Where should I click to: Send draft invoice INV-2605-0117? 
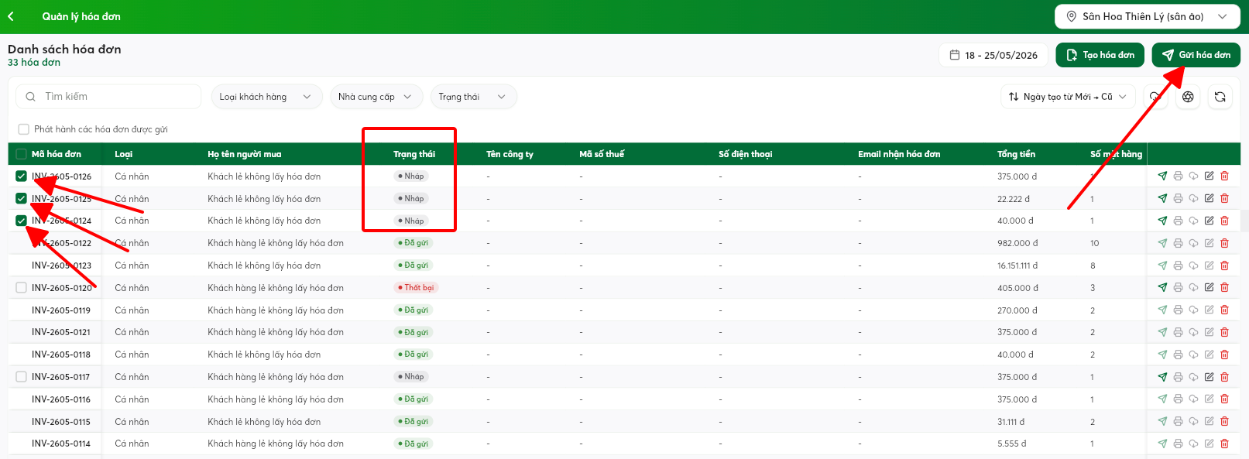tap(1162, 377)
